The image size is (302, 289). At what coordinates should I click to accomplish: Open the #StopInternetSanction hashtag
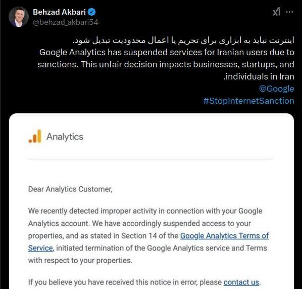coord(248,101)
